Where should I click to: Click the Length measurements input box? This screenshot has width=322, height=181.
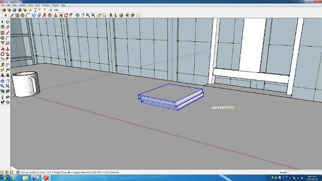304,172
